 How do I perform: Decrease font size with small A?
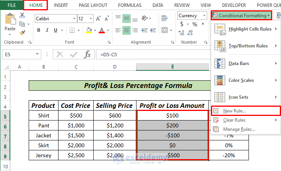pos(107,19)
